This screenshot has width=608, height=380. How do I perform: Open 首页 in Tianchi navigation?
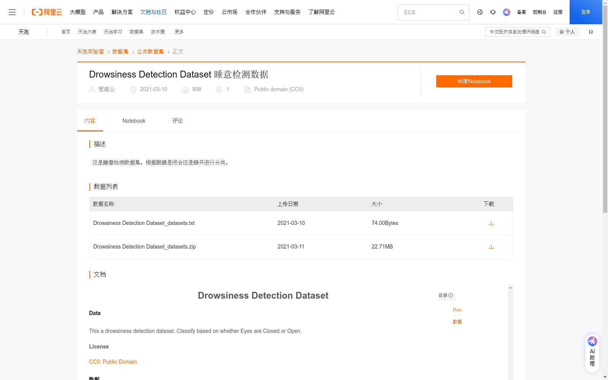[66, 32]
